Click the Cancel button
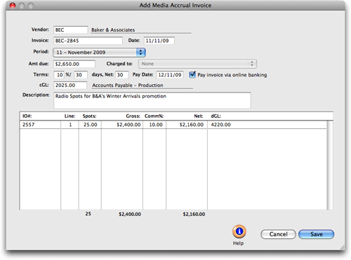Viewport: 351px width, 260px height. [x=278, y=234]
